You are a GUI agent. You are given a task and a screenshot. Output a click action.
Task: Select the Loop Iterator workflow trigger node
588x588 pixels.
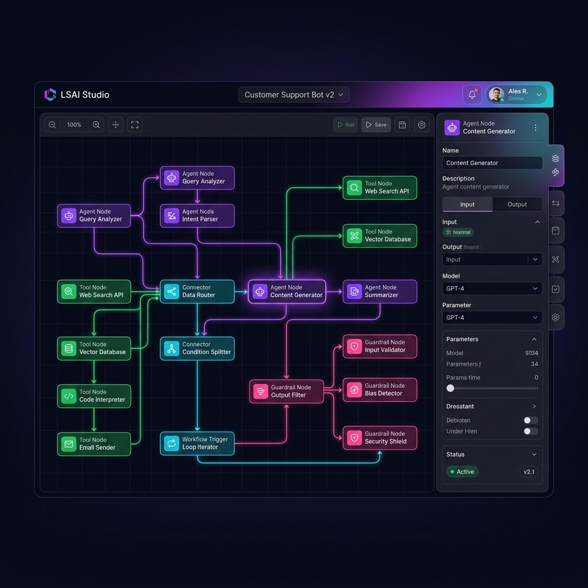pos(198,443)
